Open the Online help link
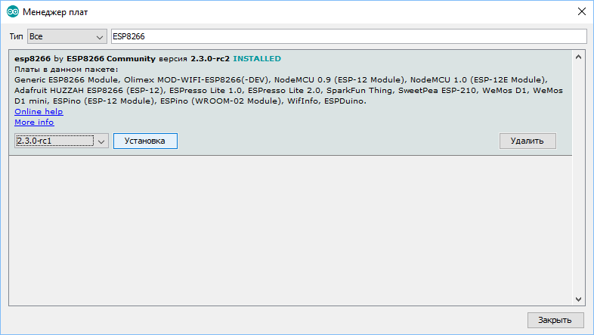594x335 pixels. point(39,111)
